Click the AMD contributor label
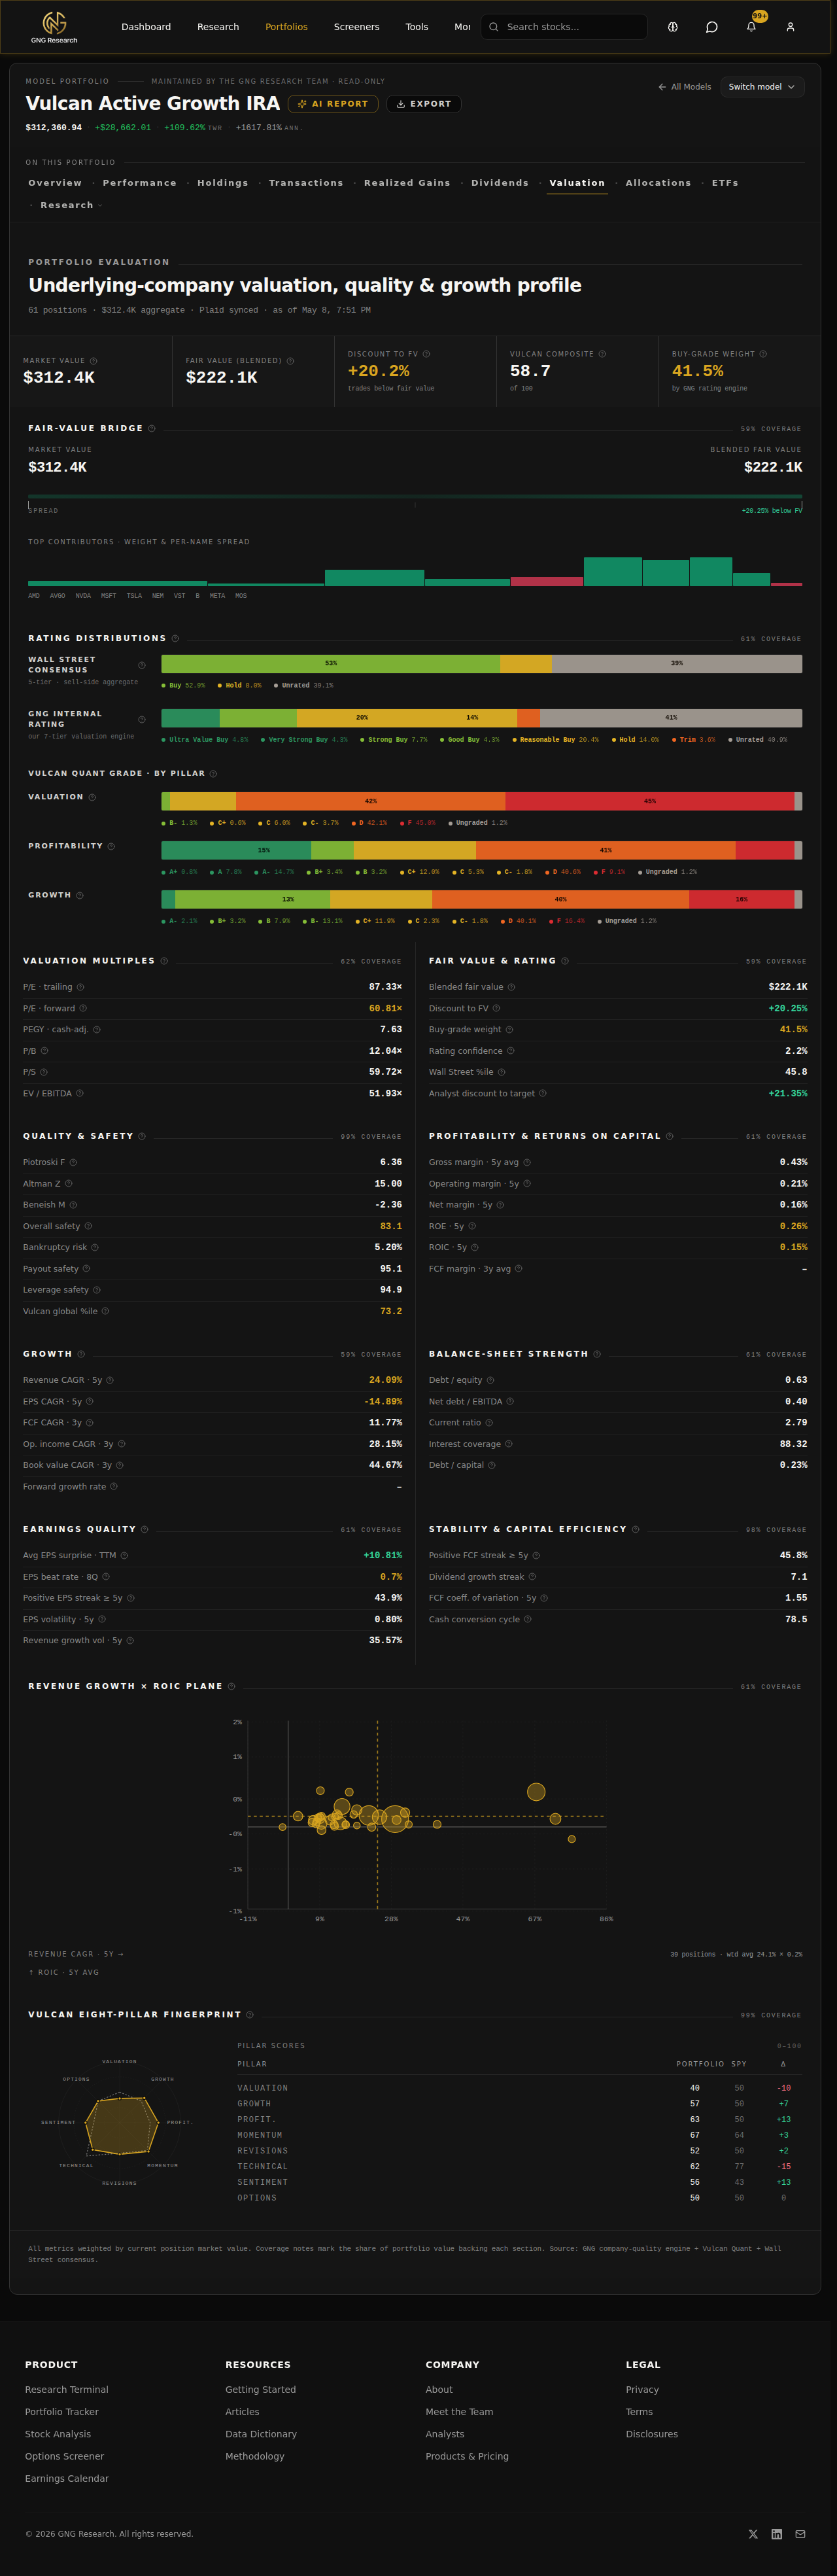837x2576 pixels. click(34, 596)
